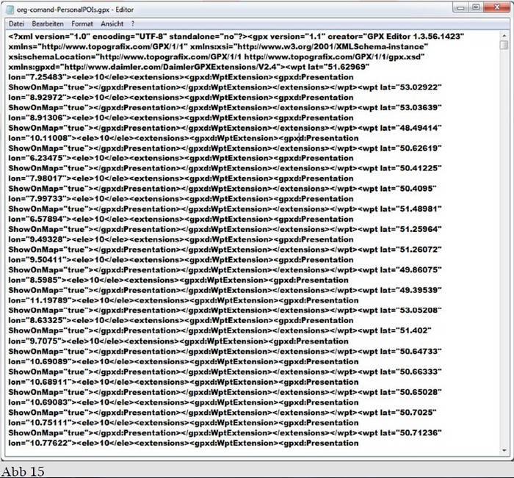Image resolution: width=514 pixels, height=478 pixels.
Task: Minimize the Editor window
Action: coord(460,7)
